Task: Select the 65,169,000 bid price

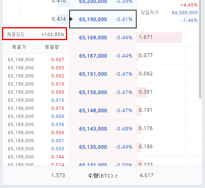Action: click(x=93, y=38)
